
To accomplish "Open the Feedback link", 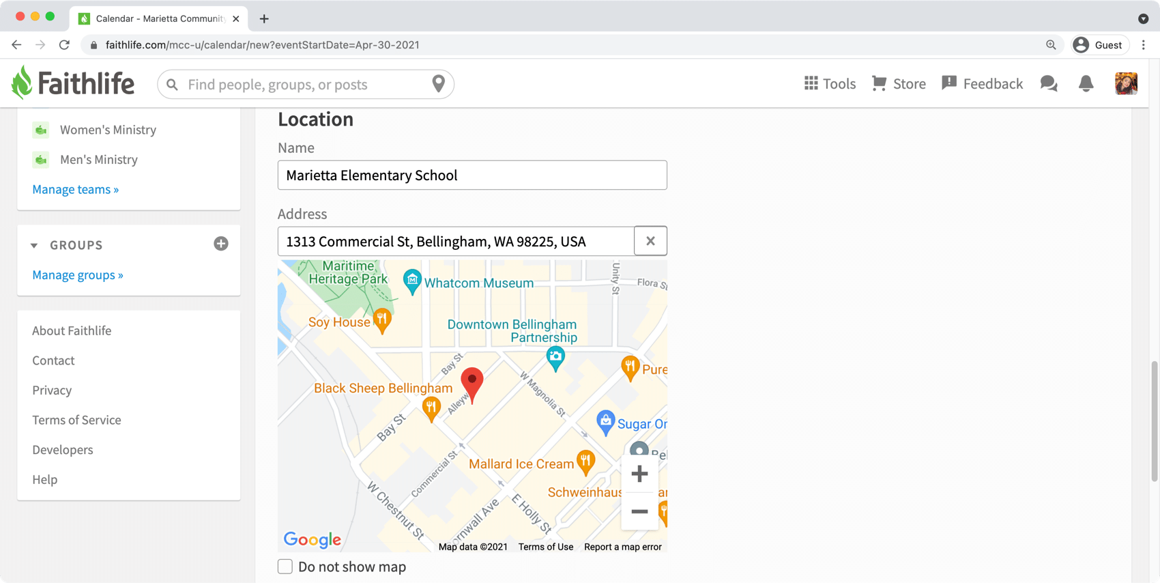I will coord(982,83).
